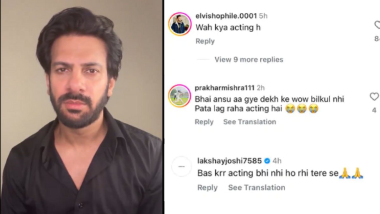Click the folded hands emojis in comment
Viewport: 380px width, 214px height.
(x=351, y=174)
